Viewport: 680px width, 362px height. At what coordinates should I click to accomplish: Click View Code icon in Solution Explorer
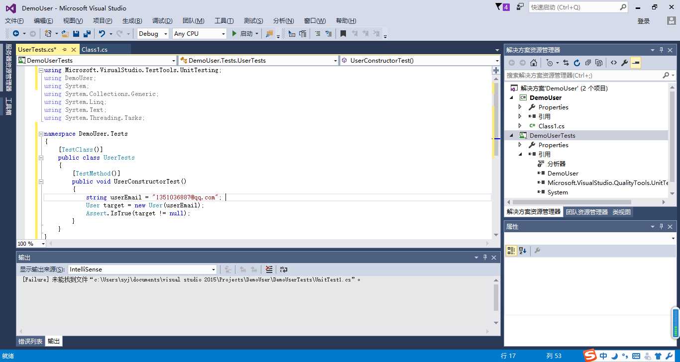point(613,63)
